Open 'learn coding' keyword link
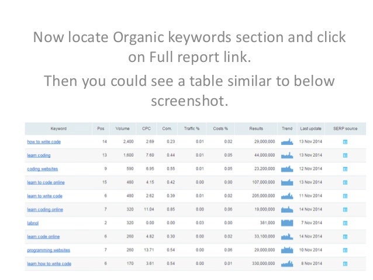The image size is (373, 280). click(x=39, y=155)
